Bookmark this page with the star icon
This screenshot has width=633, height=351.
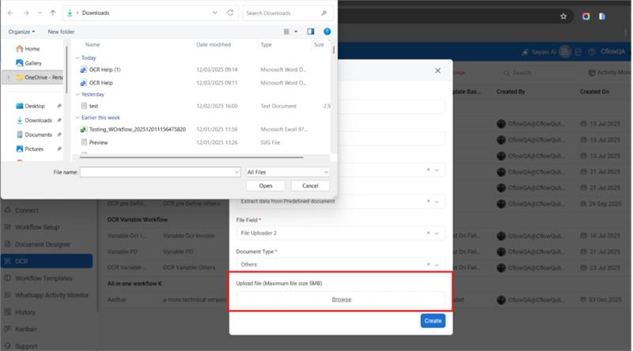click(x=563, y=16)
